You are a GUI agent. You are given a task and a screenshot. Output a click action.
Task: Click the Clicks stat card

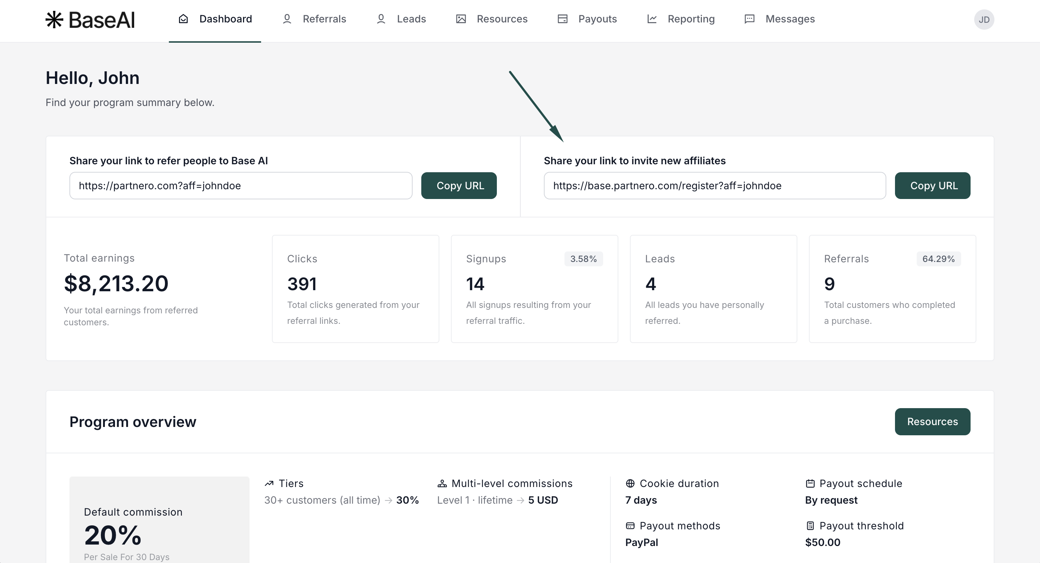[355, 289]
